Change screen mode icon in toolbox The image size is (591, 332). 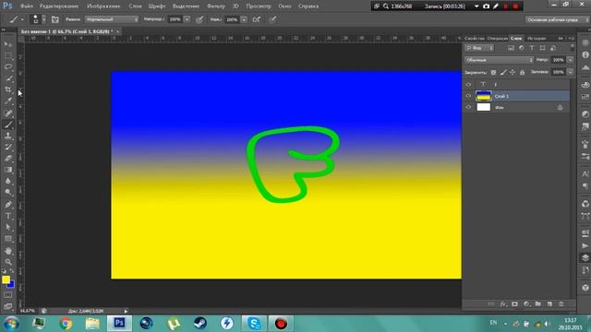click(8, 306)
